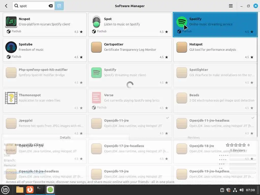
Task: Click the five-star review rating widget
Action: (x=236, y=145)
